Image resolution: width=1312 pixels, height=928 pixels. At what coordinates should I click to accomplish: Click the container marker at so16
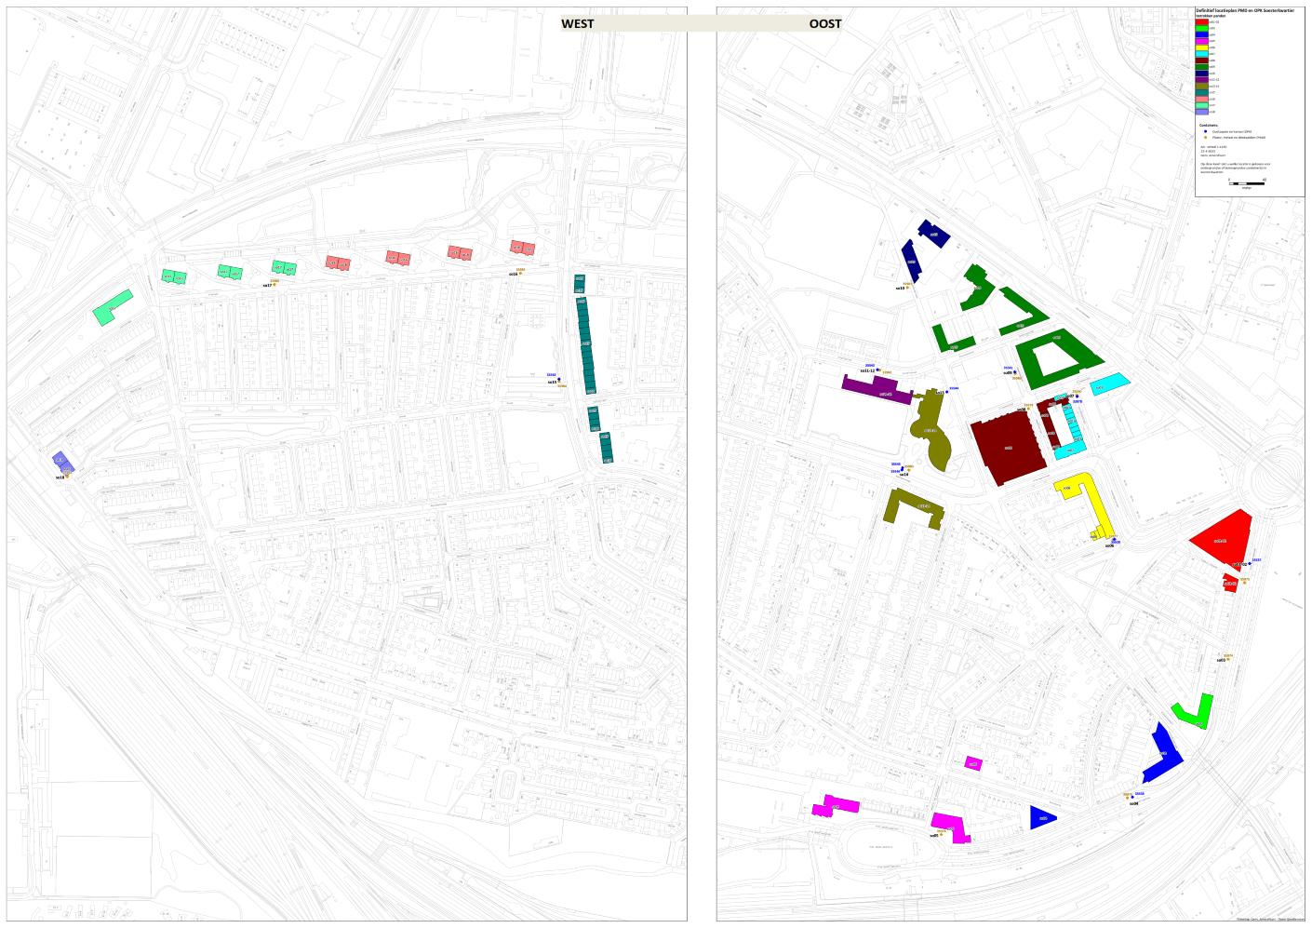(521, 274)
